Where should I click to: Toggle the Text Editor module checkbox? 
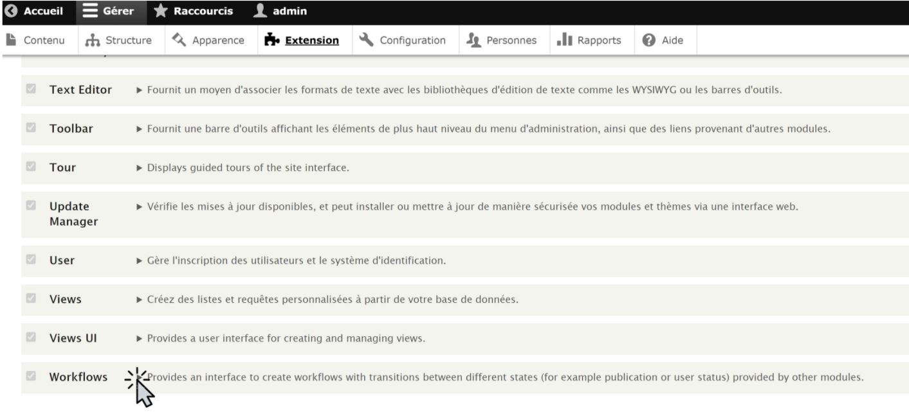tap(30, 90)
